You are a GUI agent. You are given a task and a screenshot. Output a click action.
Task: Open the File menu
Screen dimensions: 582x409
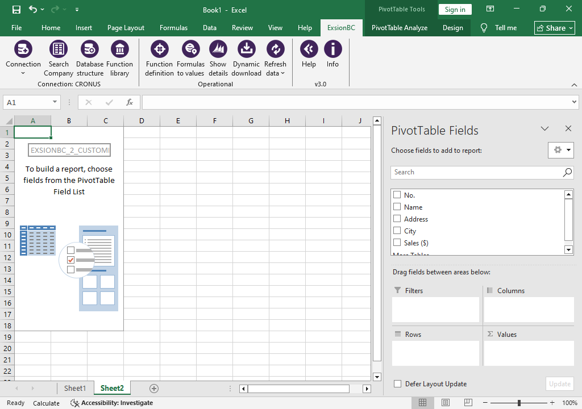click(x=16, y=28)
